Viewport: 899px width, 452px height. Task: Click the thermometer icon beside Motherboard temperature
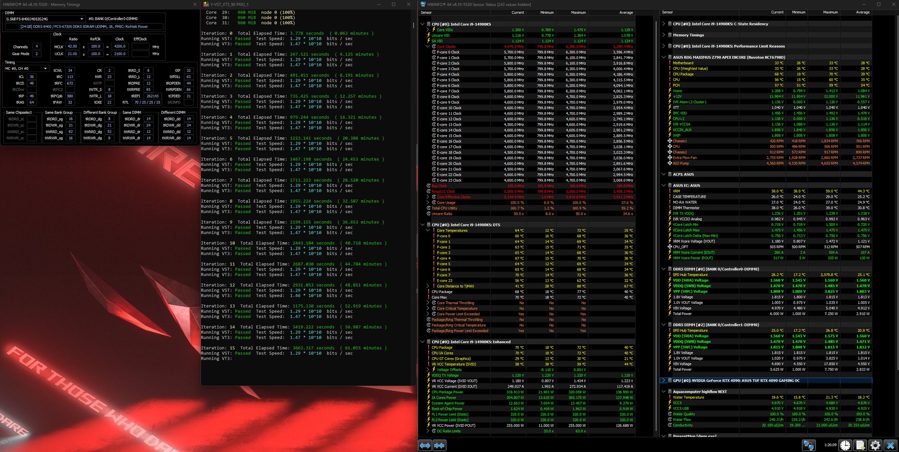click(x=670, y=63)
